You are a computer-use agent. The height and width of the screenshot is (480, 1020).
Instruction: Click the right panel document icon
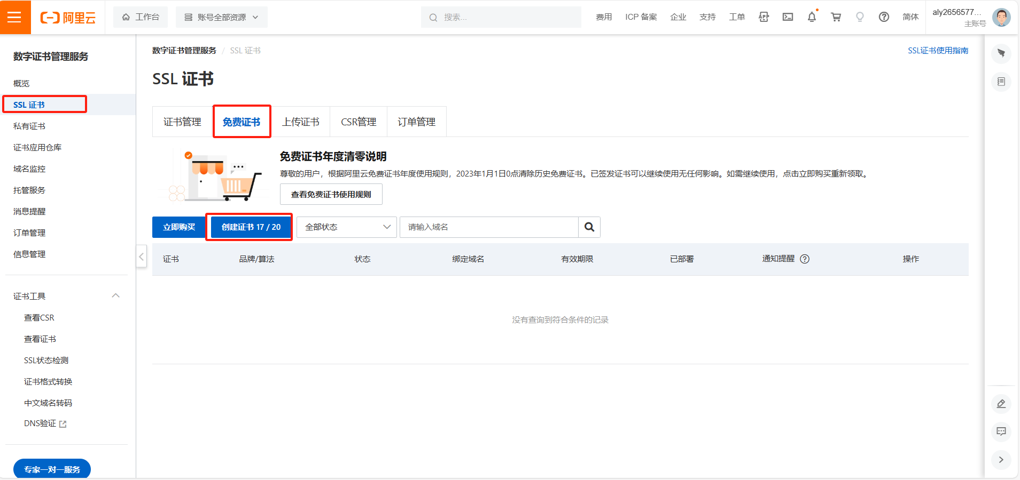(1001, 82)
